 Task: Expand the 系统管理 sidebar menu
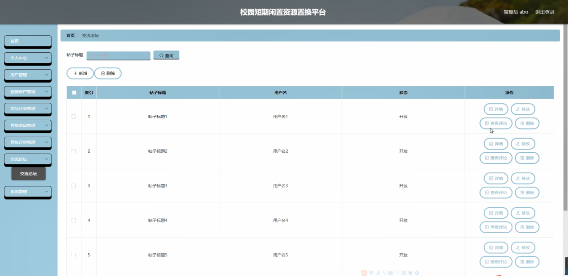point(28,192)
